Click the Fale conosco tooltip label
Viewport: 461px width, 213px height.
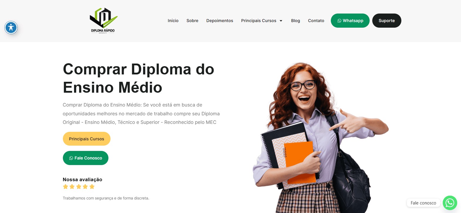pos(423,203)
